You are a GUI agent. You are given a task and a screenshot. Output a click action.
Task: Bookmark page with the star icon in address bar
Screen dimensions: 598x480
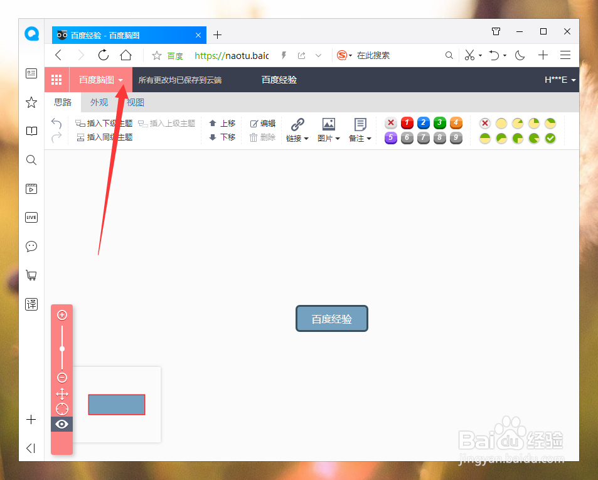point(156,56)
